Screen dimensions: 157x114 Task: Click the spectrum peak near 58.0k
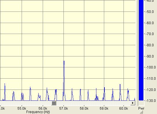[81, 95]
